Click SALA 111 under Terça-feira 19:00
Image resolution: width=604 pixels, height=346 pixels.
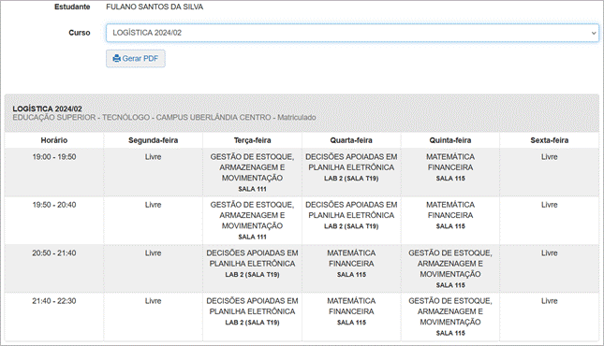(252, 189)
